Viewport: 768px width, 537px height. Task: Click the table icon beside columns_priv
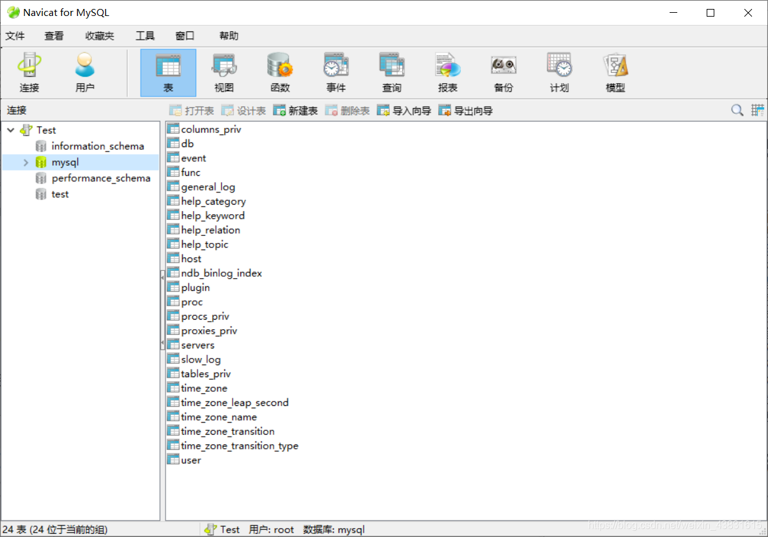click(173, 129)
